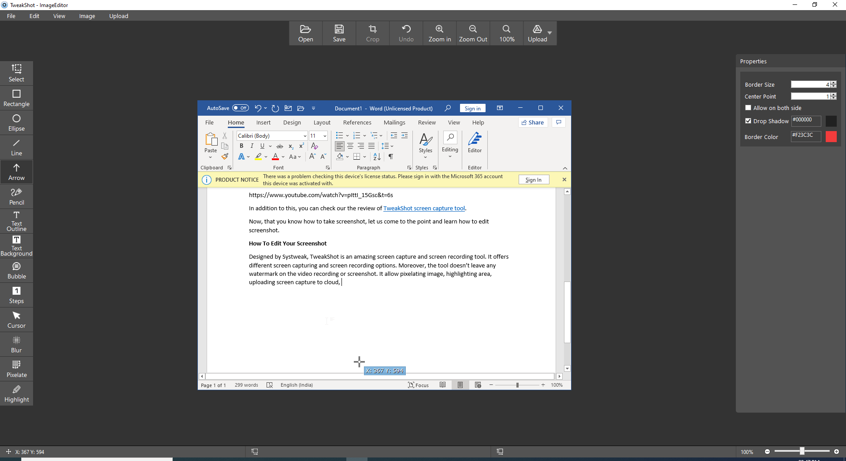Screen dimensions: 846x461
Task: Open the Edit menu
Action: click(x=34, y=16)
